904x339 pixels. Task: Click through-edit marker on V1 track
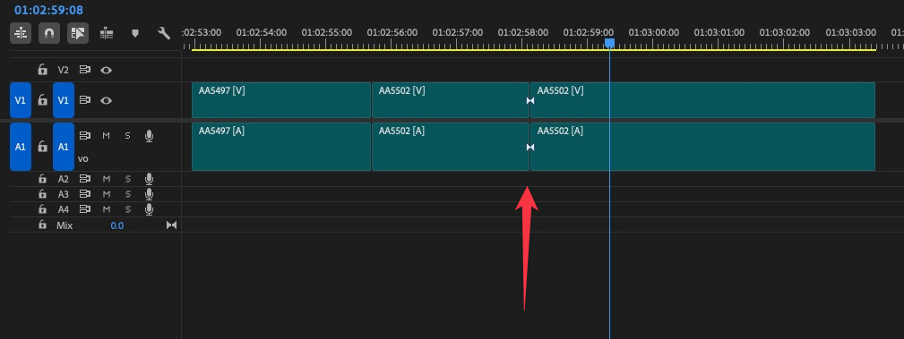[530, 101]
